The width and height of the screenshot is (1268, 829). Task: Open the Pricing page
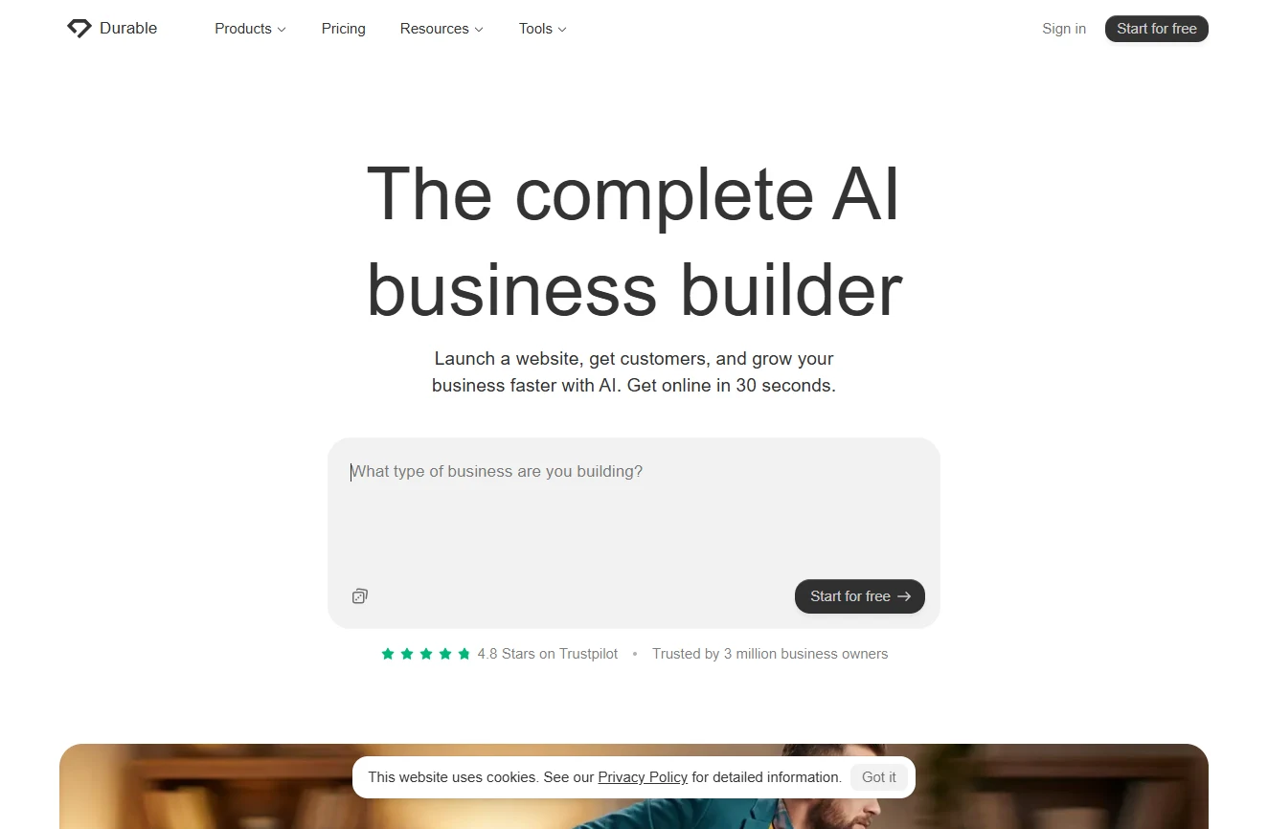click(344, 29)
